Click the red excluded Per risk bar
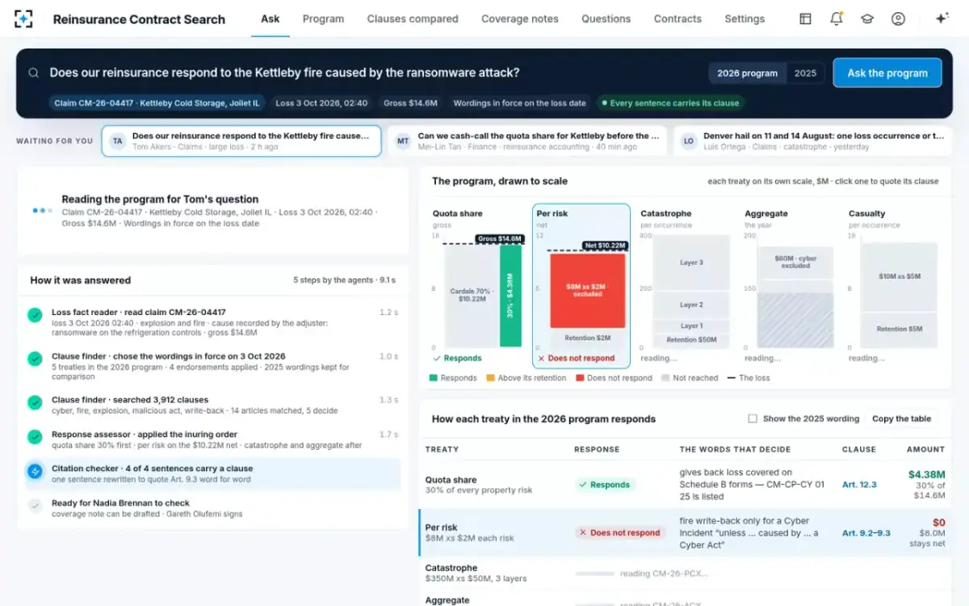The height and width of the screenshot is (606, 969). 587,291
